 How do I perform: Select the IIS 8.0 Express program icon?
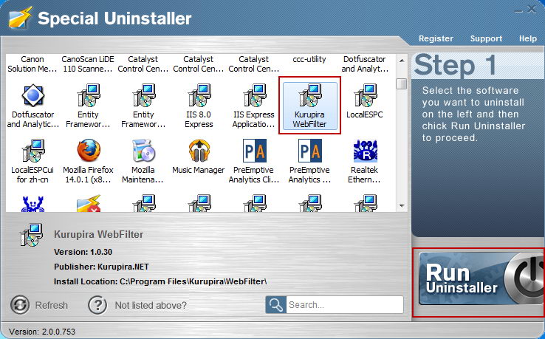tap(199, 95)
